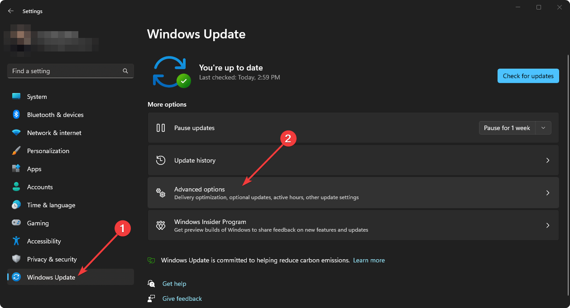Click the Accounts person icon

click(x=16, y=187)
